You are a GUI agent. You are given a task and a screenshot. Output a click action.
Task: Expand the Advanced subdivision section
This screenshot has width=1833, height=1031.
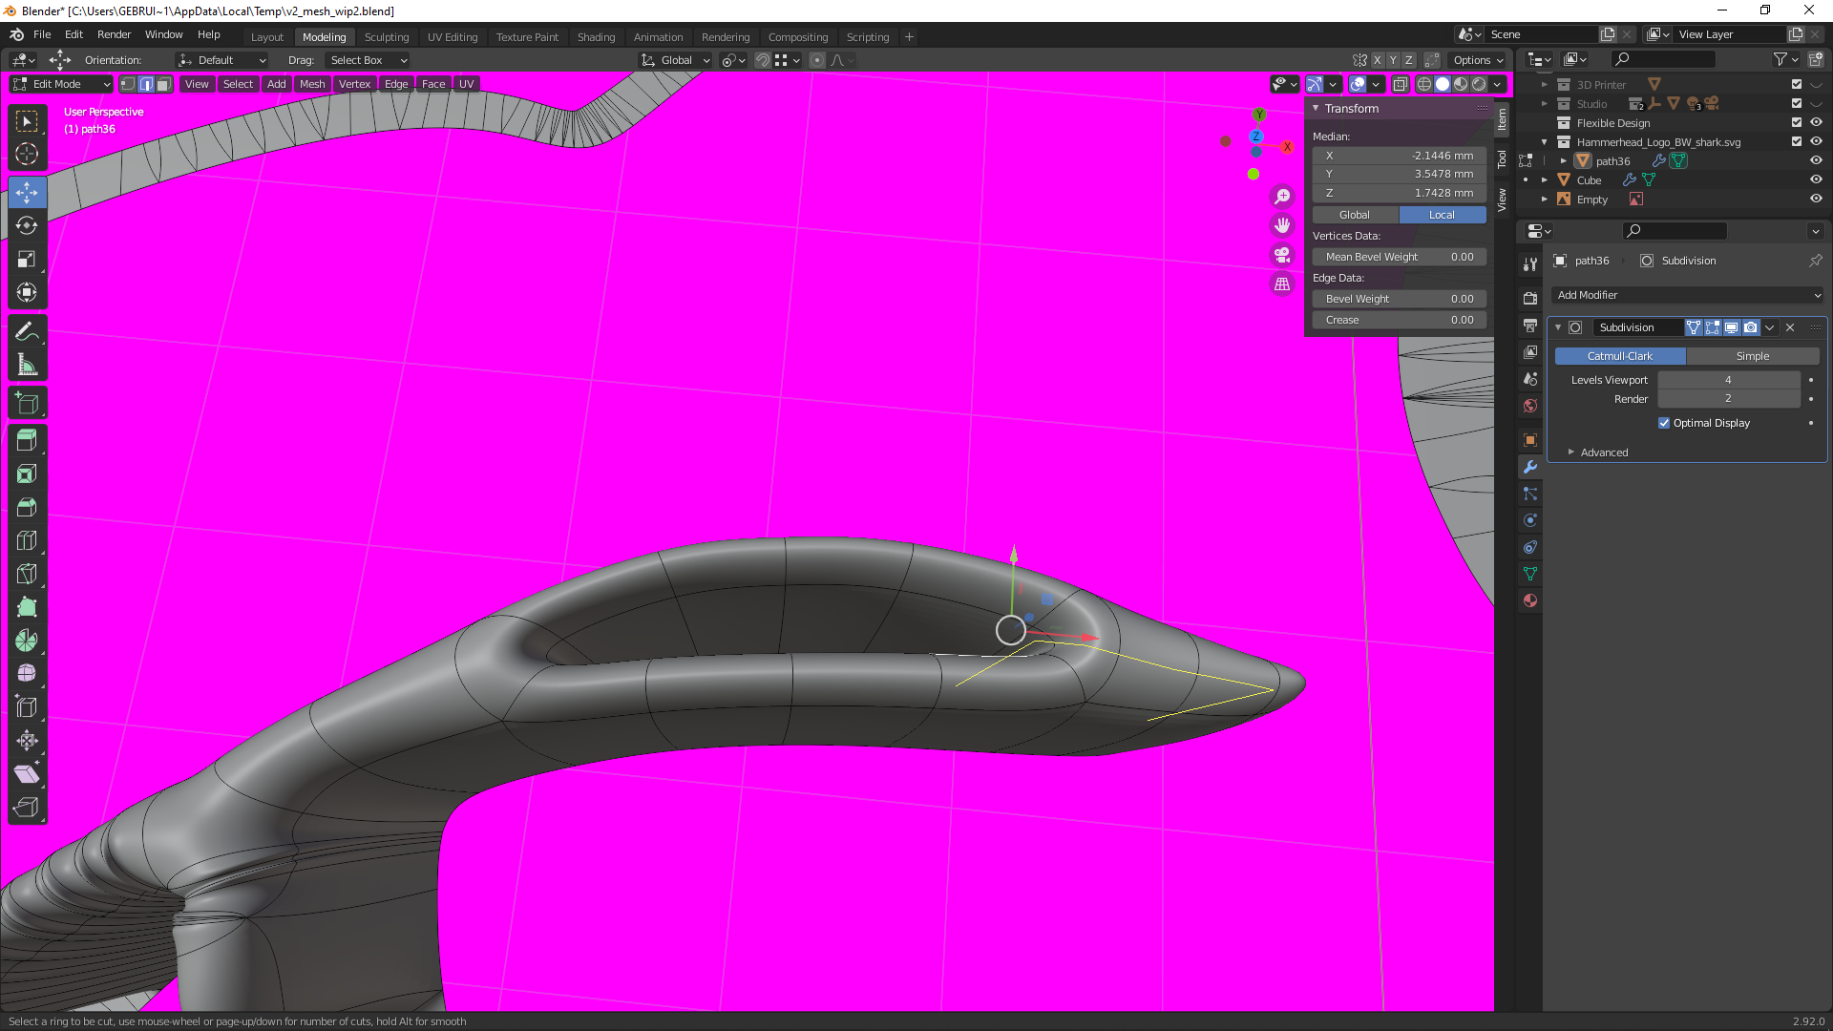(1603, 452)
